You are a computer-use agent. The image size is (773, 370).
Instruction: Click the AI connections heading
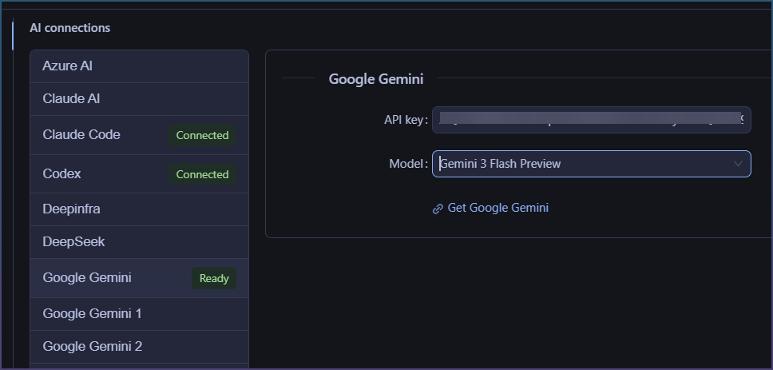point(70,28)
